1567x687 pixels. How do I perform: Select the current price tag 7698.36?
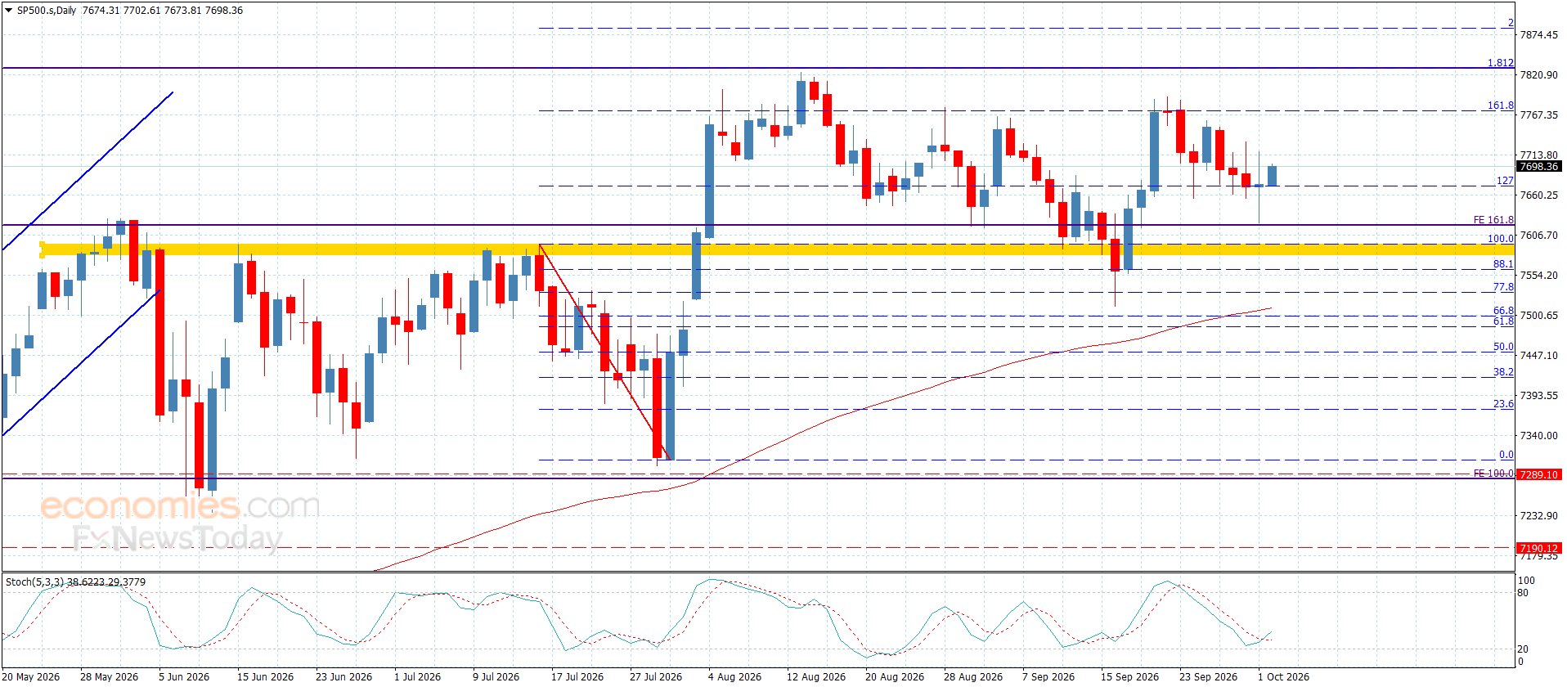coord(1538,166)
